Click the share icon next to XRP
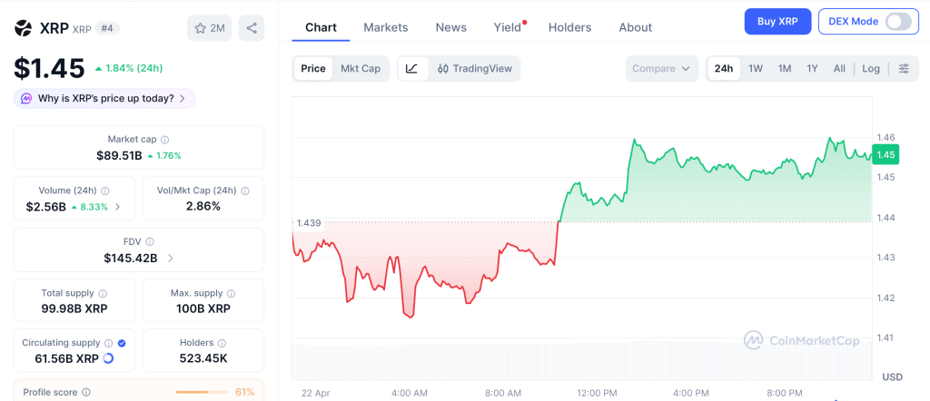The height and width of the screenshot is (401, 930). coord(252,28)
